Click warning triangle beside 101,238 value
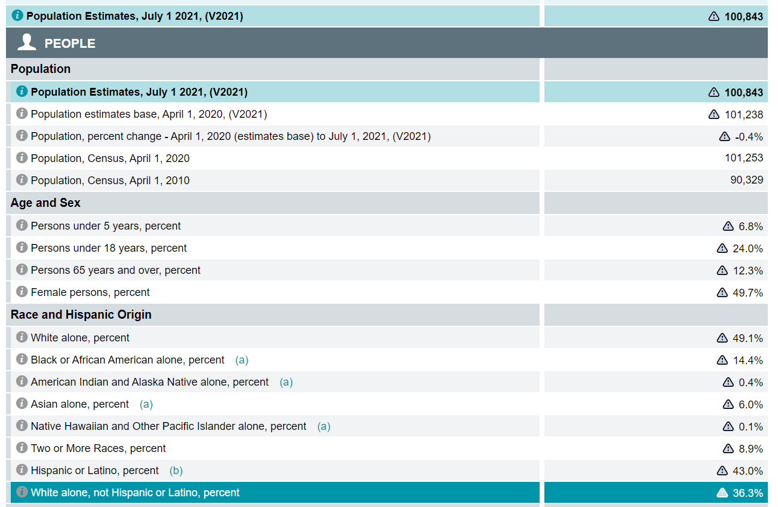Screen dimensions: 778x507 point(713,114)
